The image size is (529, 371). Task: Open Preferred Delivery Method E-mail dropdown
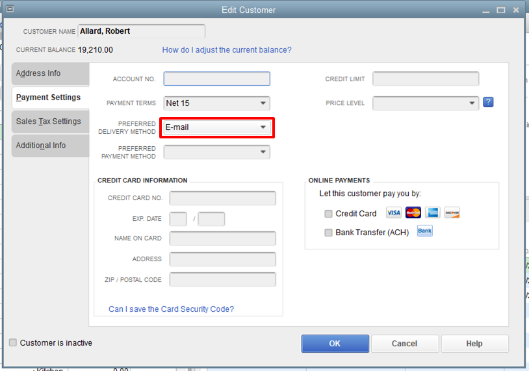tap(217, 127)
